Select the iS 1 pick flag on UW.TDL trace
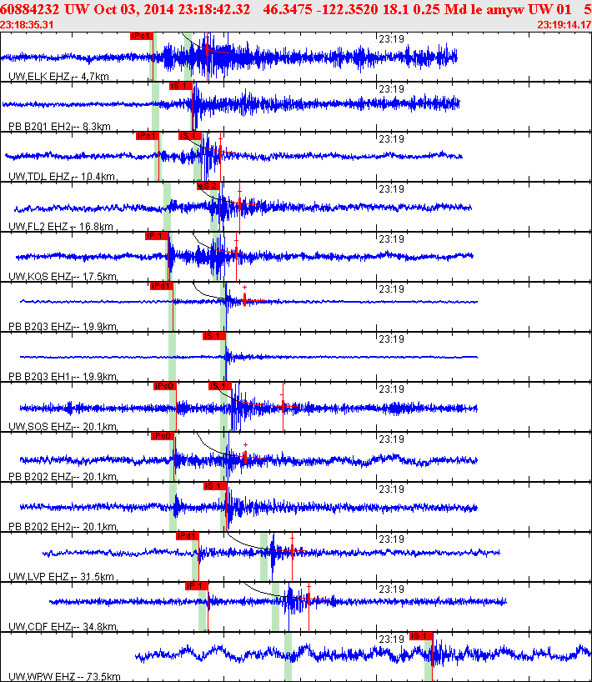Screen dimensions: 592x682 tap(189, 136)
